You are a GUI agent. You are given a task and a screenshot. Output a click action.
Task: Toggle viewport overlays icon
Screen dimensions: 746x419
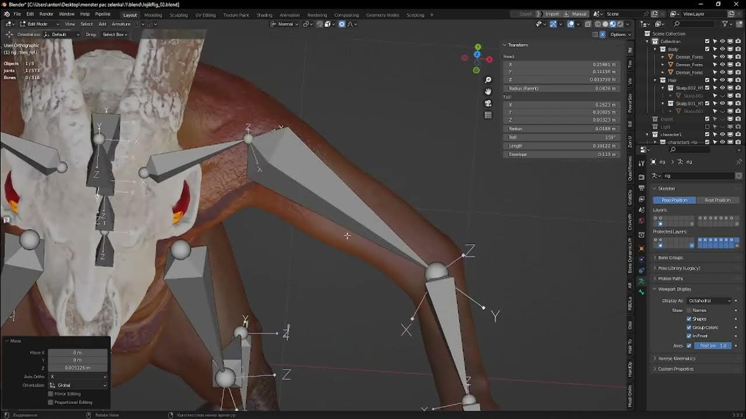click(571, 24)
